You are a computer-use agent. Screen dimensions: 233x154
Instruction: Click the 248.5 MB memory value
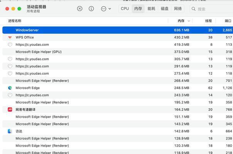[x=182, y=88]
